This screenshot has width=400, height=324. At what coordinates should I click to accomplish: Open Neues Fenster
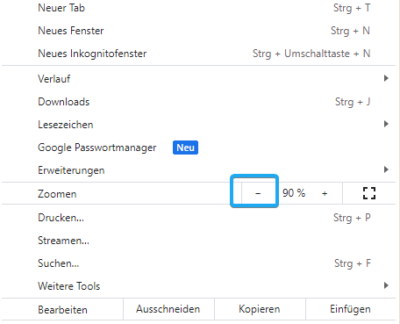pos(199,31)
